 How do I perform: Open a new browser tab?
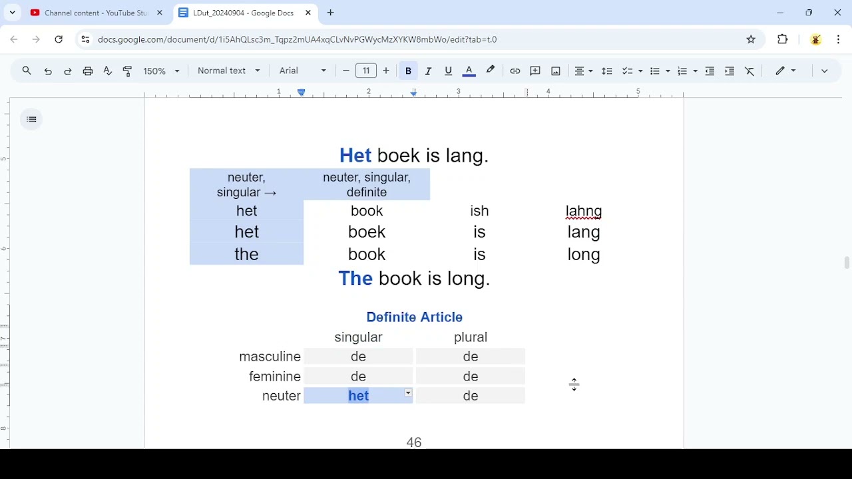click(x=331, y=13)
